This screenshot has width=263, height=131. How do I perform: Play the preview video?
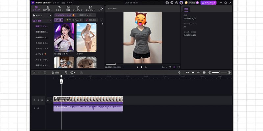pyautogui.click(x=142, y=67)
